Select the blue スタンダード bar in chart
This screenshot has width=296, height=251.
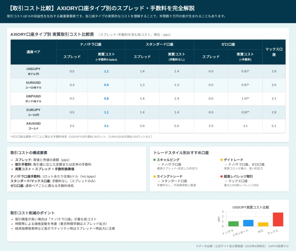(x=248, y=223)
